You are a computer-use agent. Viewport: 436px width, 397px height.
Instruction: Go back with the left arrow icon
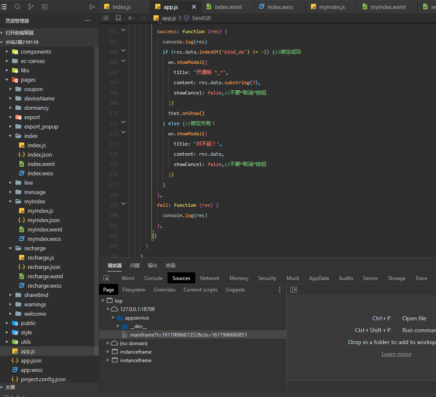[x=131, y=18]
